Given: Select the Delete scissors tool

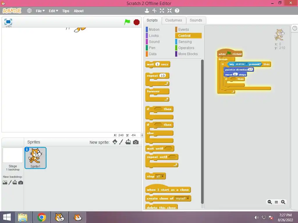Looking at the screenshot, I should [154, 11].
